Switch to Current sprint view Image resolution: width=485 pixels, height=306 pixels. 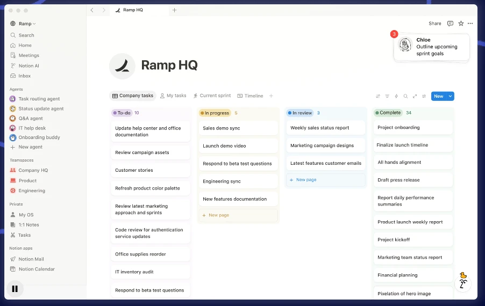212,96
